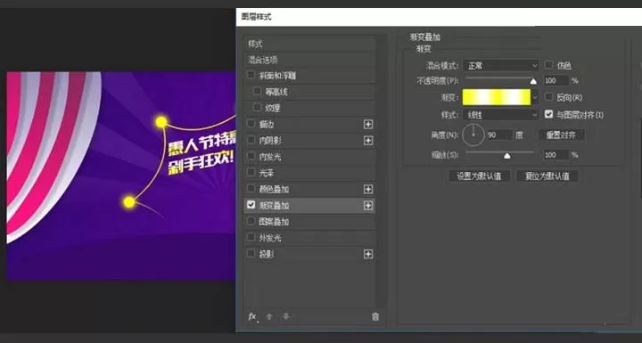
Task: Click the scale value field showing 100
Action: 556,155
